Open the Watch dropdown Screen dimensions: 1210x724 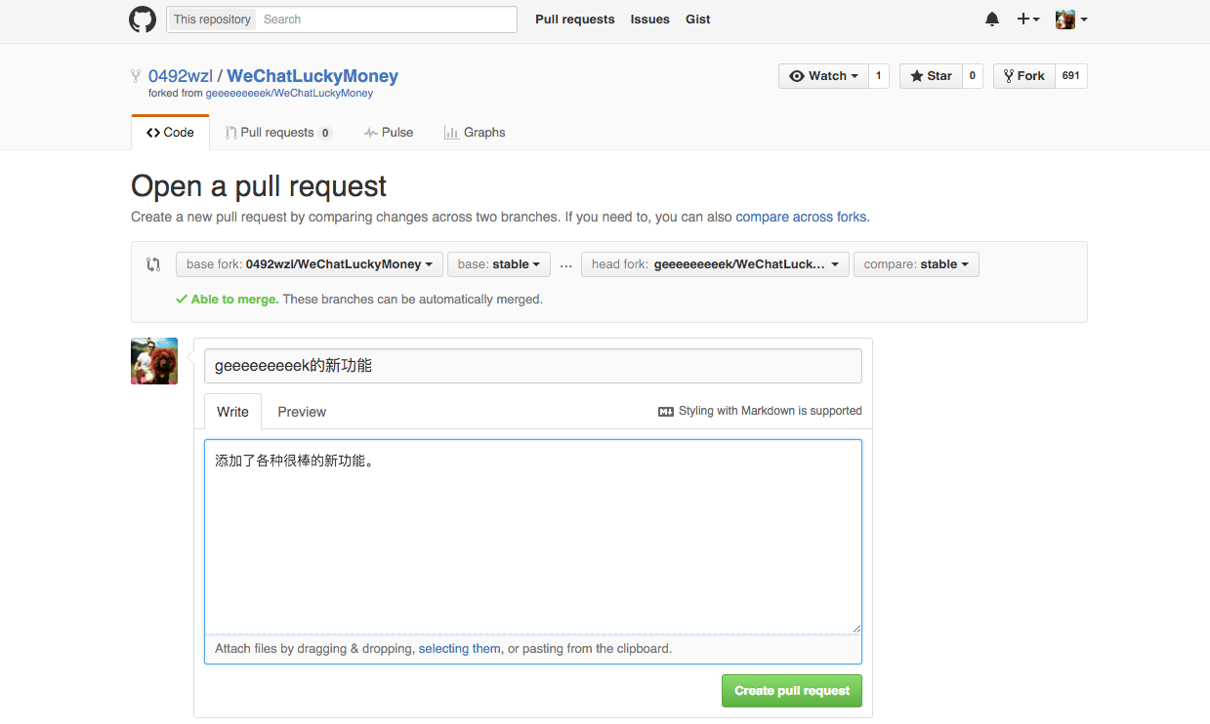[x=823, y=76]
